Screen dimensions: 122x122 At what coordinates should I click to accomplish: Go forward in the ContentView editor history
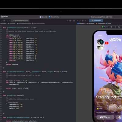(x=88, y=21)
